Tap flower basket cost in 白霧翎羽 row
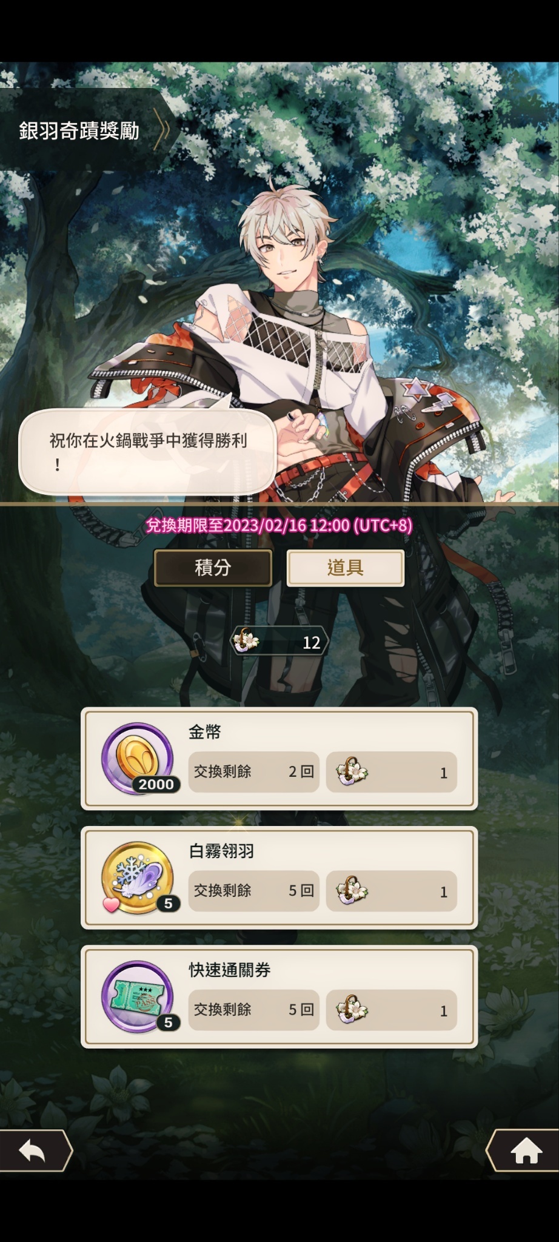The image size is (559, 1242). point(391,891)
